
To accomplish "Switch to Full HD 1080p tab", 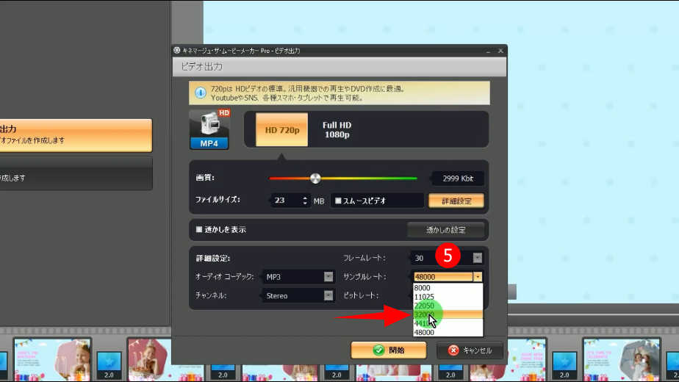I will [x=337, y=130].
